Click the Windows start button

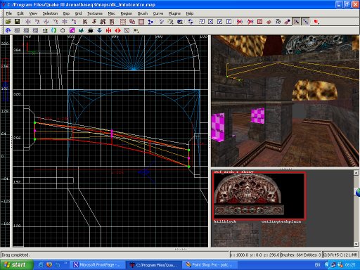[x=16, y=265]
